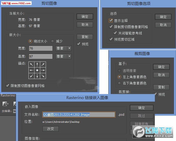
Task: Click the 文件名称 input field
Action: pos(79,115)
